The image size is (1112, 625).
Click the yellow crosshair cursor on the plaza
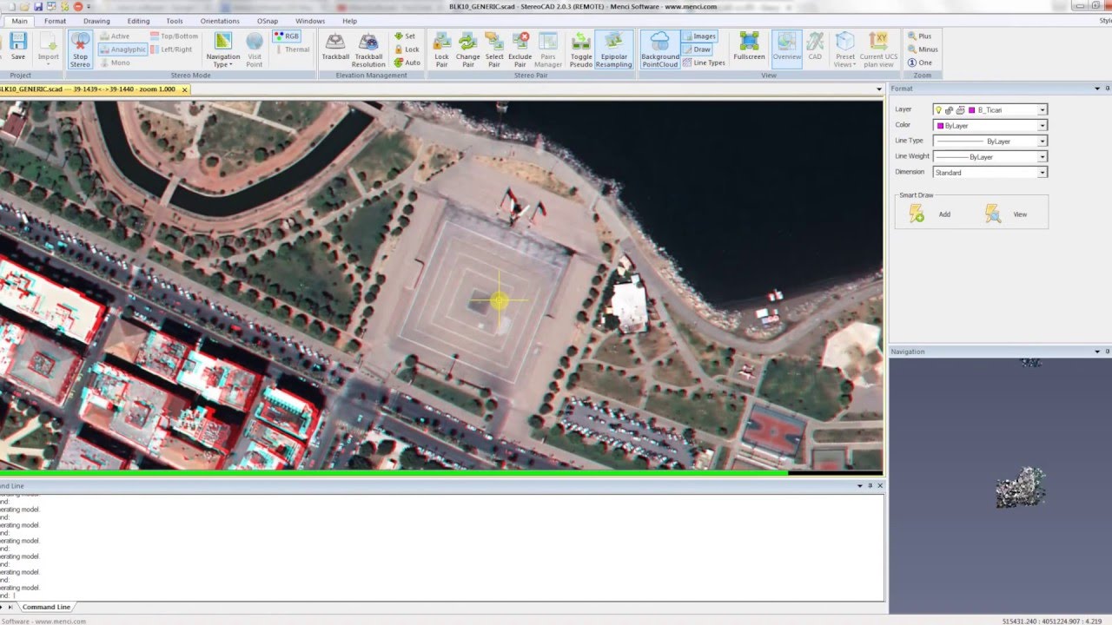tap(500, 301)
